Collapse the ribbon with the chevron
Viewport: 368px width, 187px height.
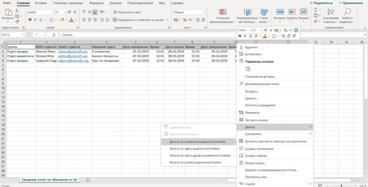(365, 27)
